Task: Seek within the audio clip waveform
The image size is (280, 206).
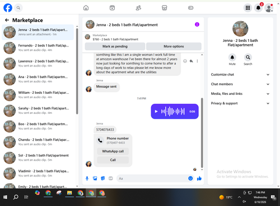Action: [x=173, y=112]
